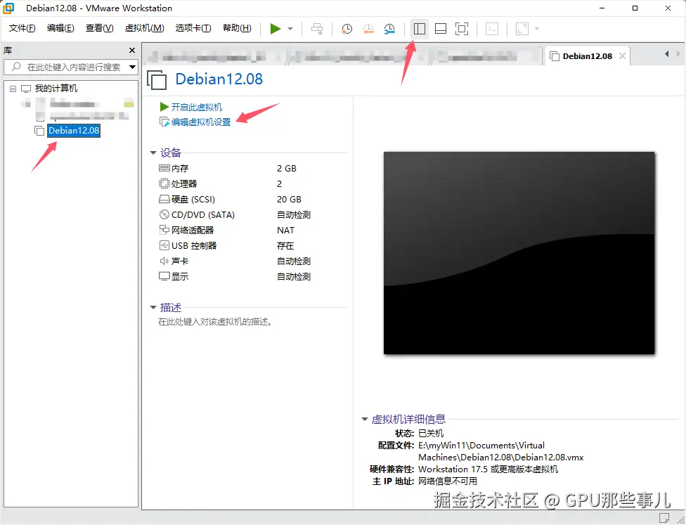The image size is (686, 525).
Task: Click the 内存 memory device icon
Action: point(163,168)
